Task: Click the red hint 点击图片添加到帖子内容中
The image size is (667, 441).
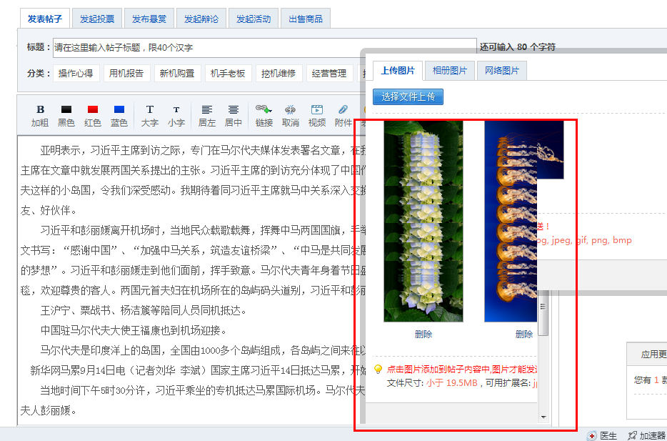Action: [x=462, y=369]
